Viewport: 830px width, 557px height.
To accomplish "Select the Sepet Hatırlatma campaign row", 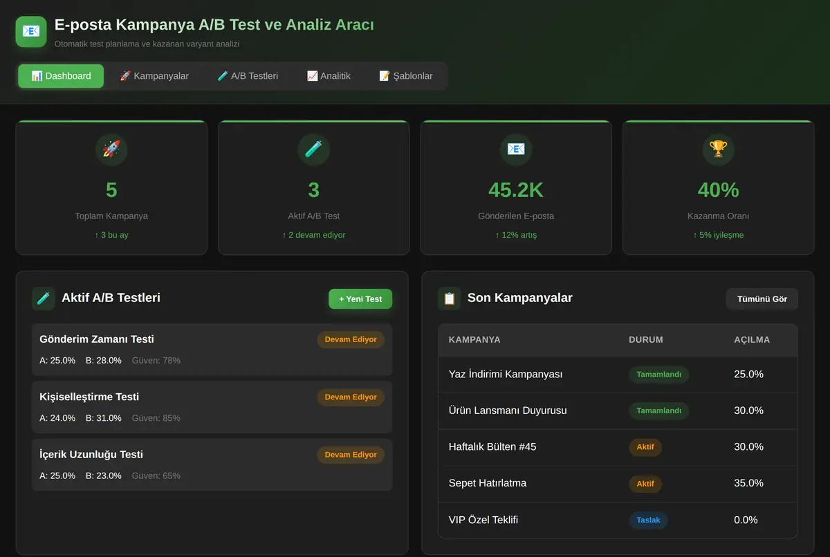I will tap(618, 483).
